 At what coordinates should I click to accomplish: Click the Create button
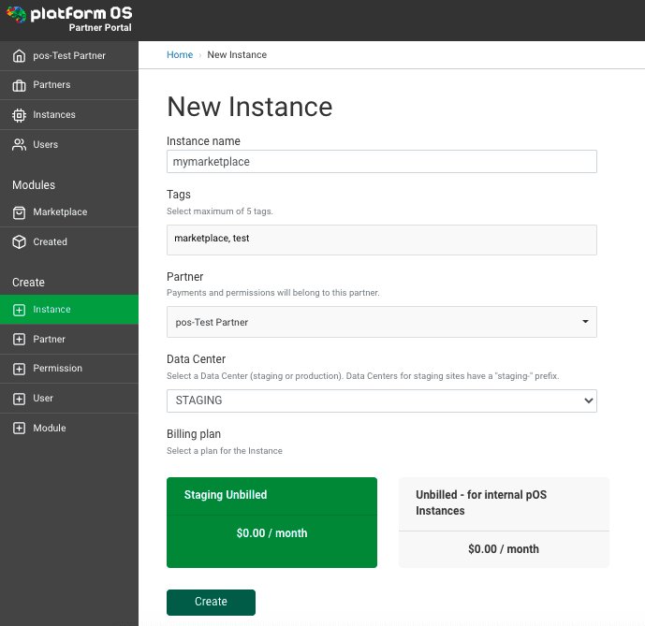pyautogui.click(x=211, y=603)
